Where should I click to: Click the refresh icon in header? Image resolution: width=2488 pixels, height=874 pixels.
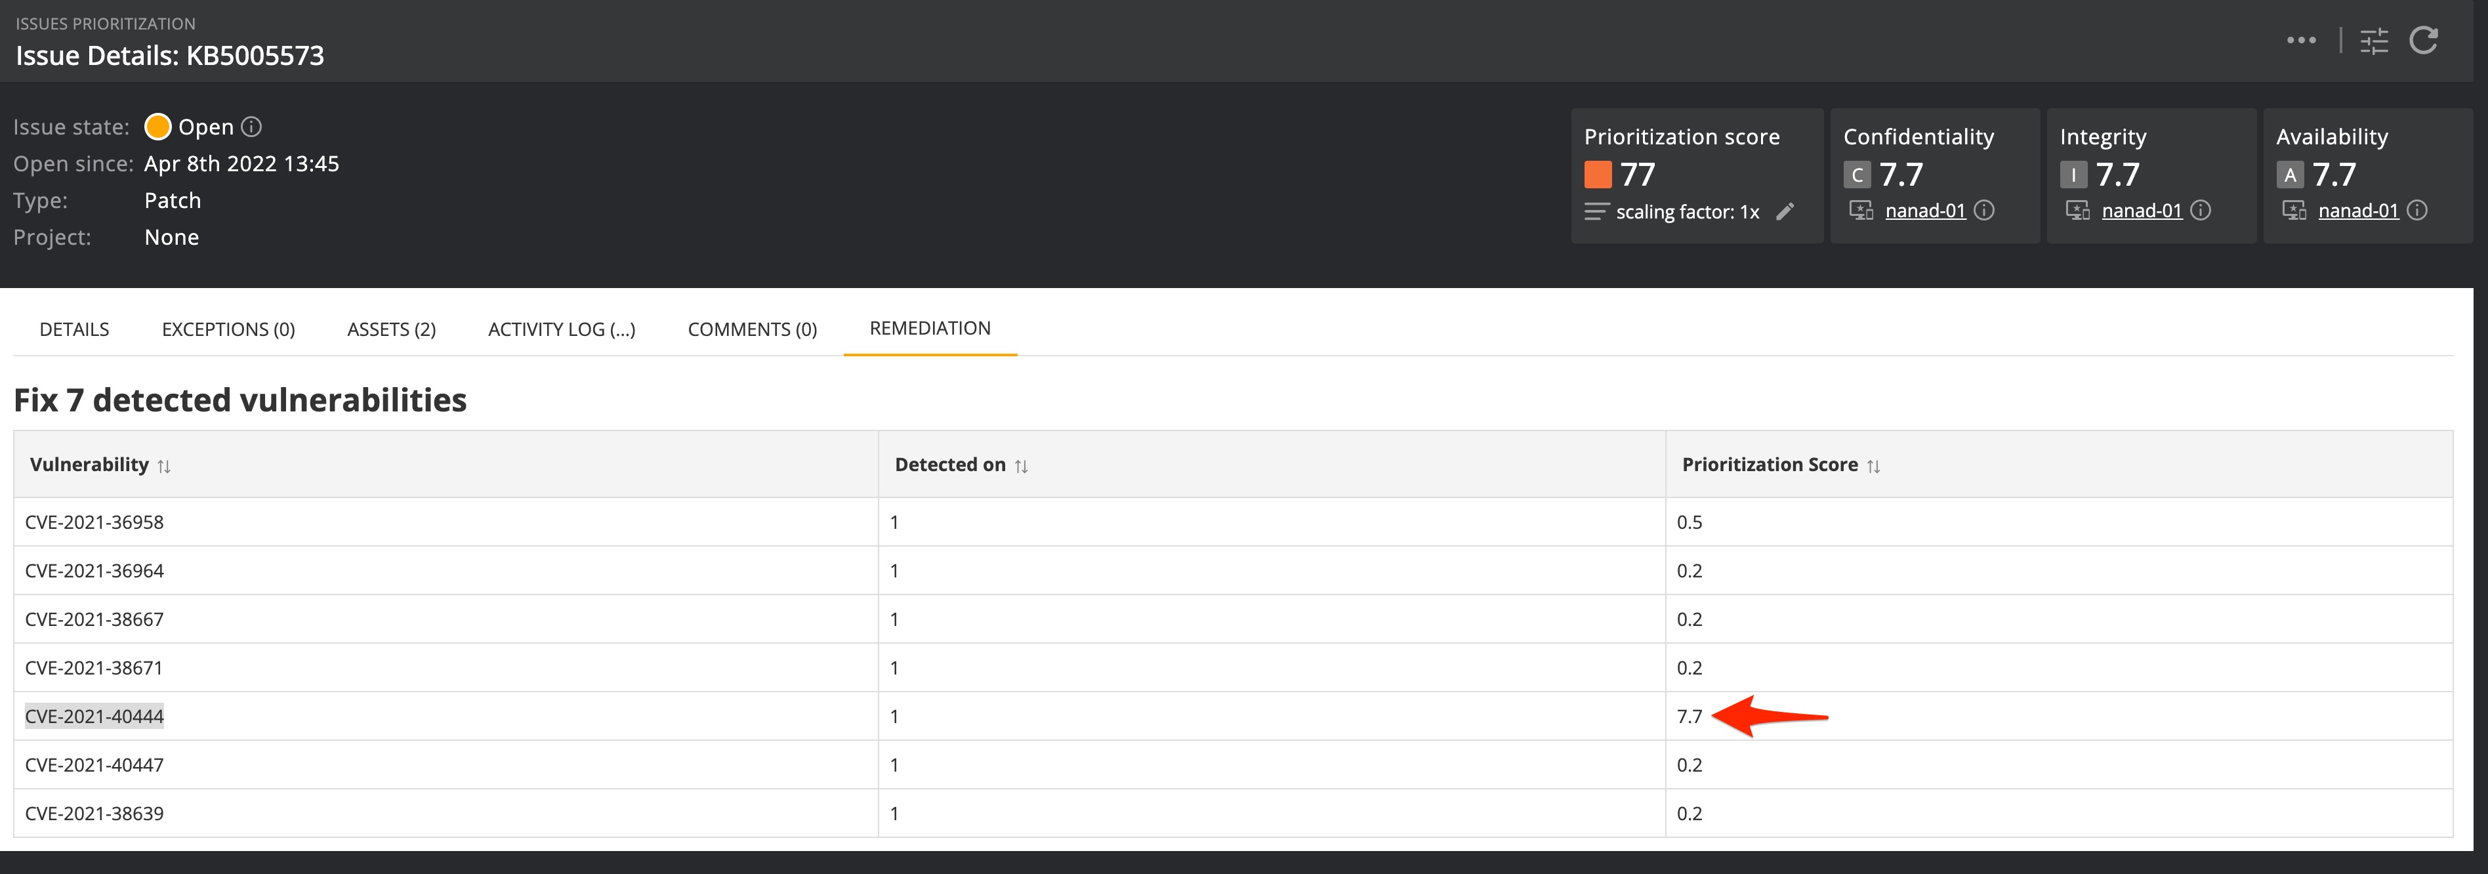tap(2423, 41)
